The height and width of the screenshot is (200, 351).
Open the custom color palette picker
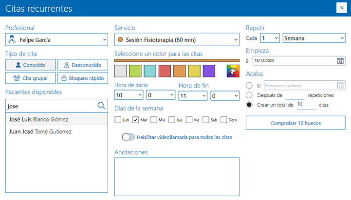click(x=233, y=72)
